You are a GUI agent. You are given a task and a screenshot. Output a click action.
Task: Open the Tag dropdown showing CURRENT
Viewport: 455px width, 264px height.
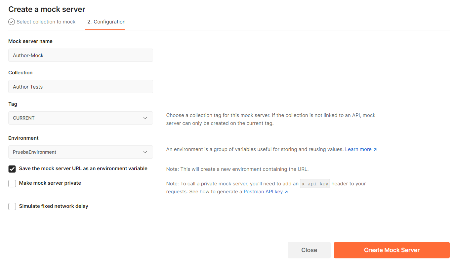coord(80,118)
